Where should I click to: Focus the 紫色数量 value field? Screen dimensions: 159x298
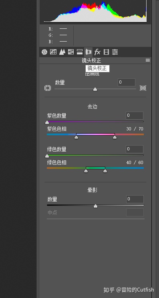[x=135, y=116]
